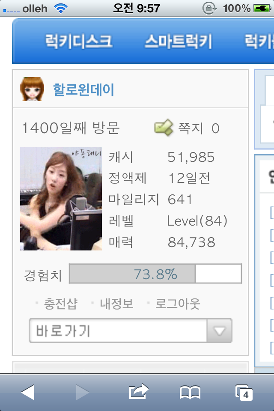This screenshot has width=274, height=411.
Task: Click the small avatar character icon
Action: (x=32, y=89)
